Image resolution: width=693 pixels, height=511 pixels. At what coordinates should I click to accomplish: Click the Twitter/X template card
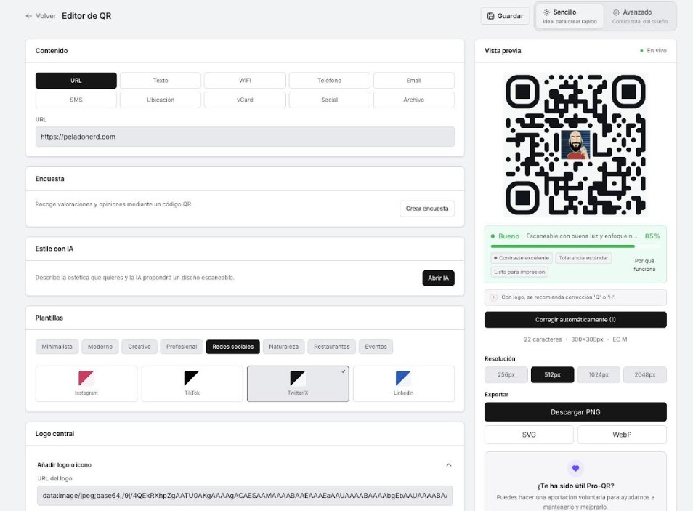click(298, 384)
